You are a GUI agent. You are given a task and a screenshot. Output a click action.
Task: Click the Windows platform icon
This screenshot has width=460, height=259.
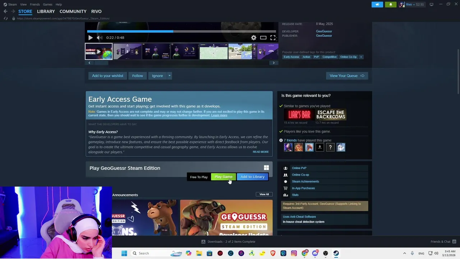(266, 168)
